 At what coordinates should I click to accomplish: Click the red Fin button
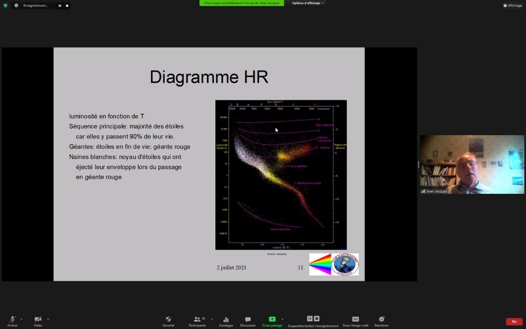pos(514,322)
